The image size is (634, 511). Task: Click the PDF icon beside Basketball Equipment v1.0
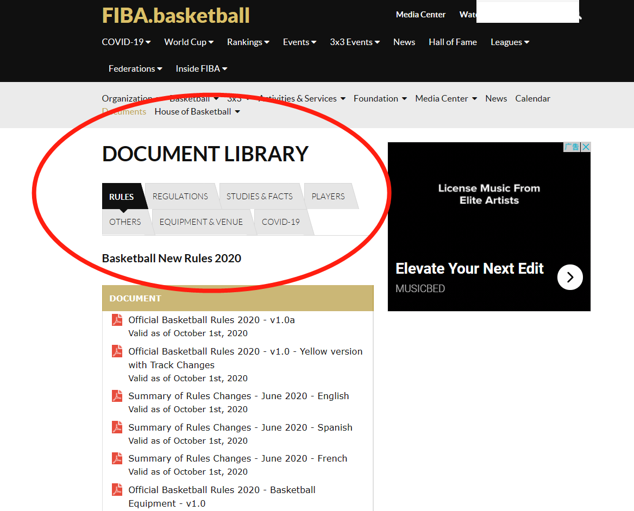click(x=117, y=489)
